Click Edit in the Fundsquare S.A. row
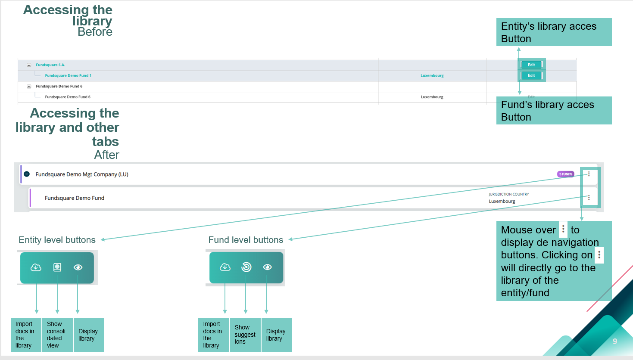Image resolution: width=633 pixels, height=360 pixels. point(531,65)
